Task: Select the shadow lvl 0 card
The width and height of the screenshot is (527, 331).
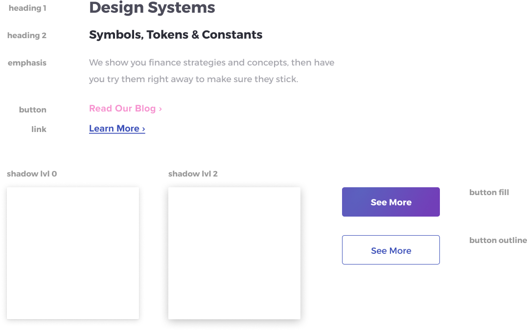Action: click(73, 253)
